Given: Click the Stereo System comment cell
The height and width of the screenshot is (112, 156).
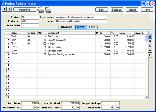Looking at the screenshot, I should point(71,47).
